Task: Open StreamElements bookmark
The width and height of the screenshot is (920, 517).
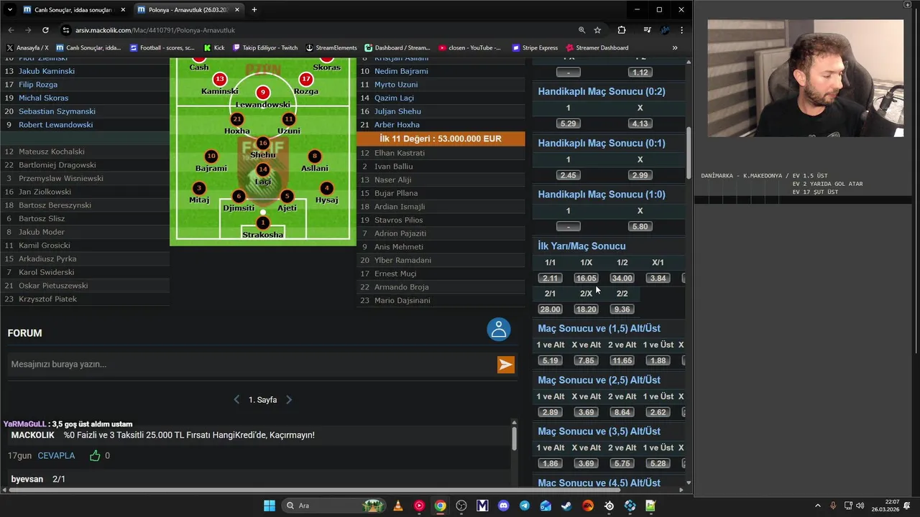Action: point(331,47)
